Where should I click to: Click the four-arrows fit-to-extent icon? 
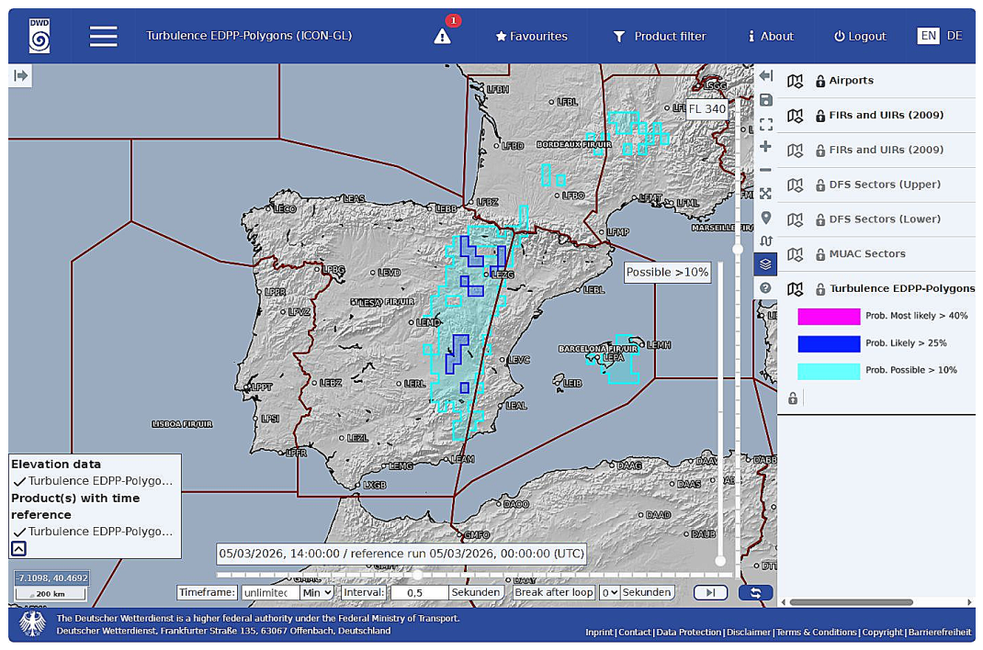click(x=765, y=194)
